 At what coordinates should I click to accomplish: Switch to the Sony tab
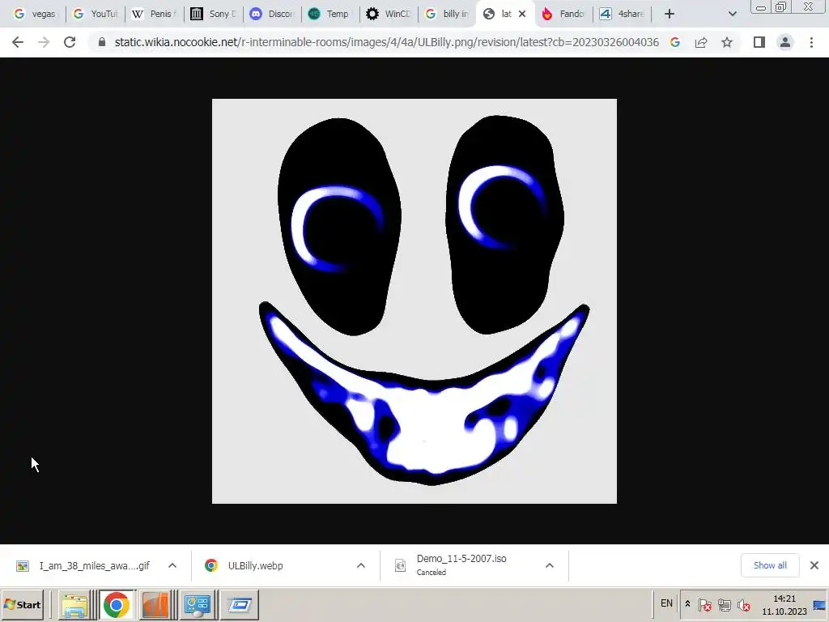214,14
